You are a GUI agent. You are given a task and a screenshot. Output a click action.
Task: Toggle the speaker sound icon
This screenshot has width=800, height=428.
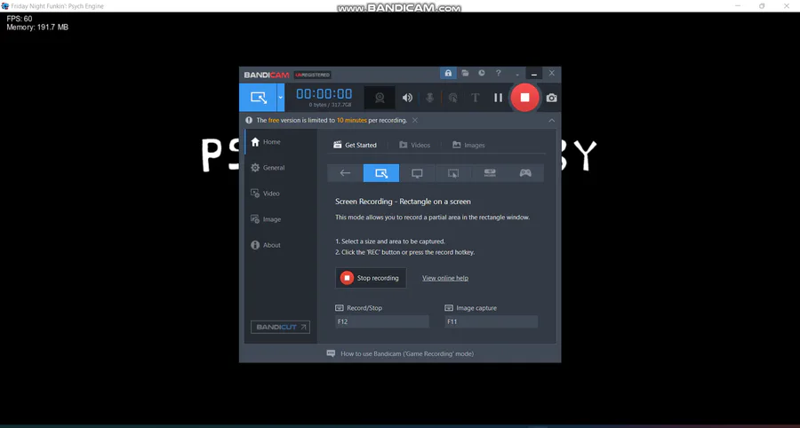(407, 98)
